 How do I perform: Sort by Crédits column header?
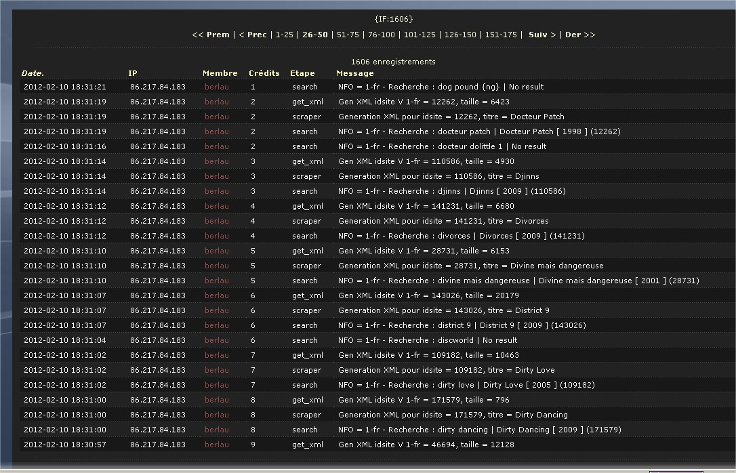pos(264,73)
